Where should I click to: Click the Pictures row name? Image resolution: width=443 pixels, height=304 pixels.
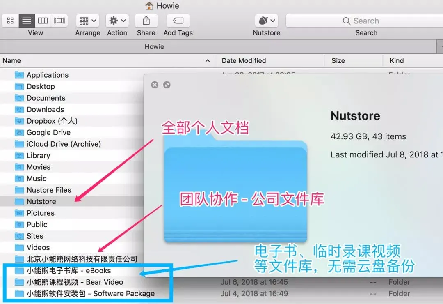click(x=41, y=213)
